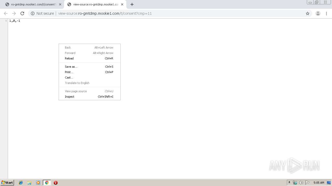Restore down the Chrome window
332x186 pixels.
(x=317, y=2)
